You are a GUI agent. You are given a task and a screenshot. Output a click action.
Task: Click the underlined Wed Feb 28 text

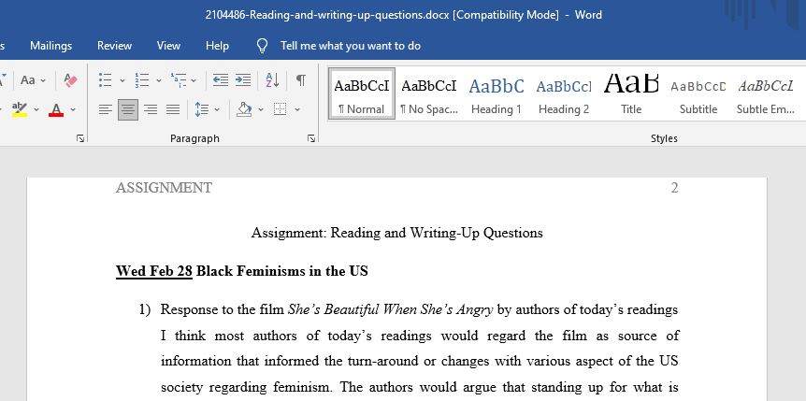[x=153, y=271]
